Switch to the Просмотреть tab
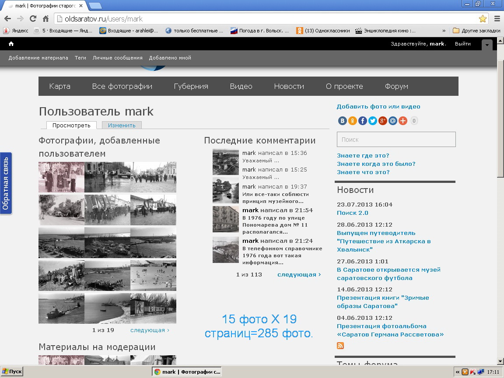This screenshot has width=504, height=378. [71, 125]
